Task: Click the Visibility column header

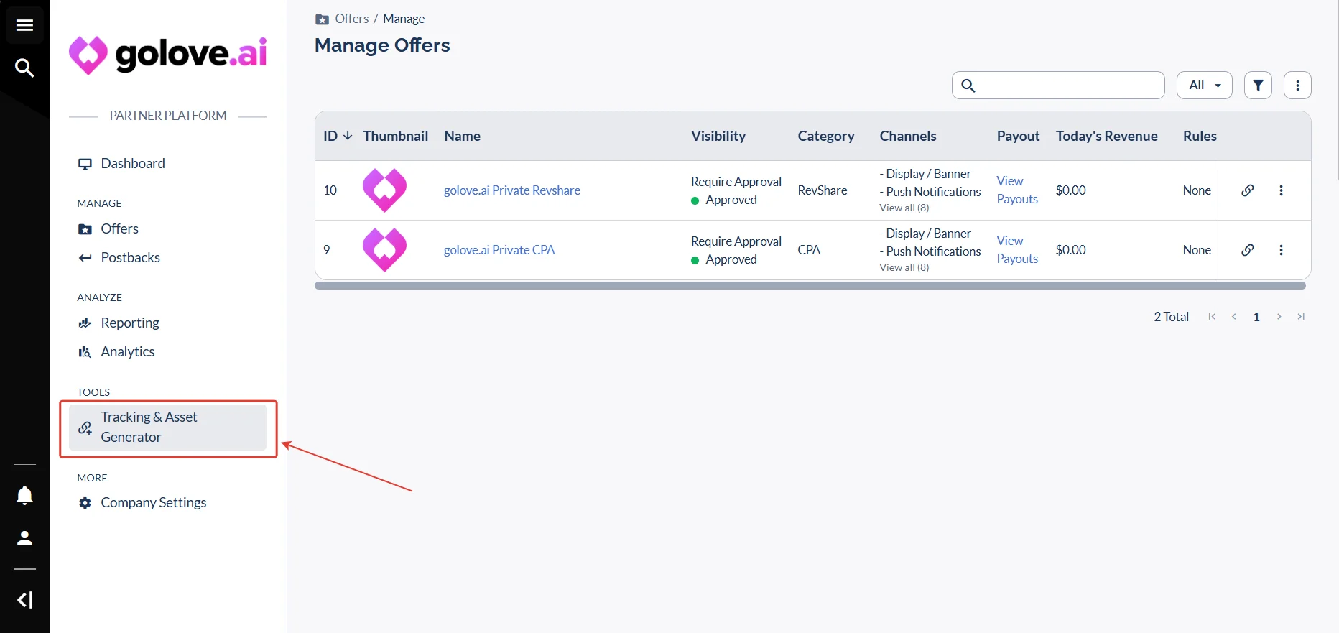Action: pyautogui.click(x=718, y=137)
